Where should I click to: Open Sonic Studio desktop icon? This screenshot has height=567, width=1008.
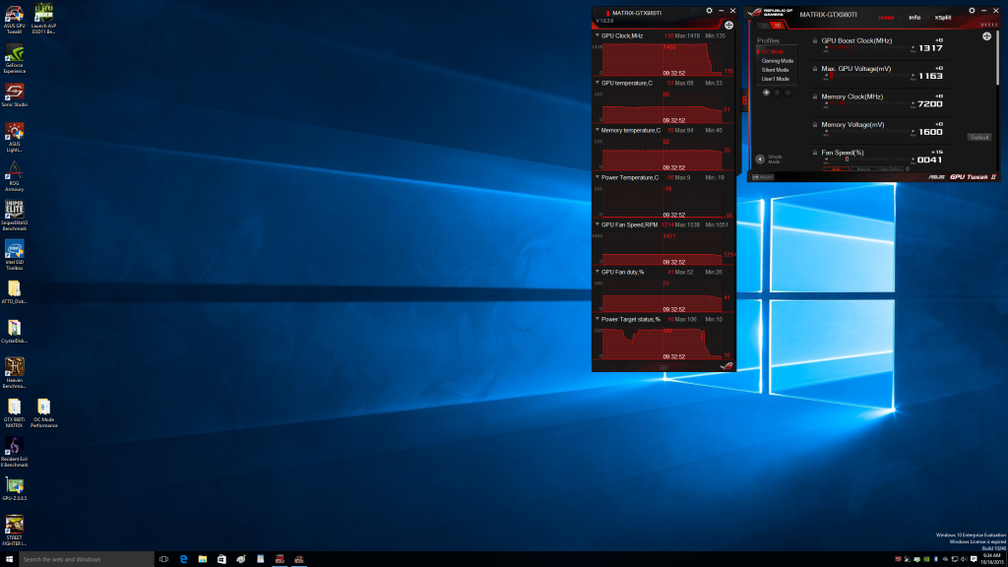[14, 94]
